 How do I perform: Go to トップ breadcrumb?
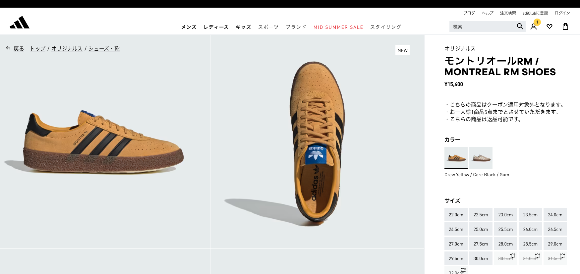pyautogui.click(x=38, y=48)
